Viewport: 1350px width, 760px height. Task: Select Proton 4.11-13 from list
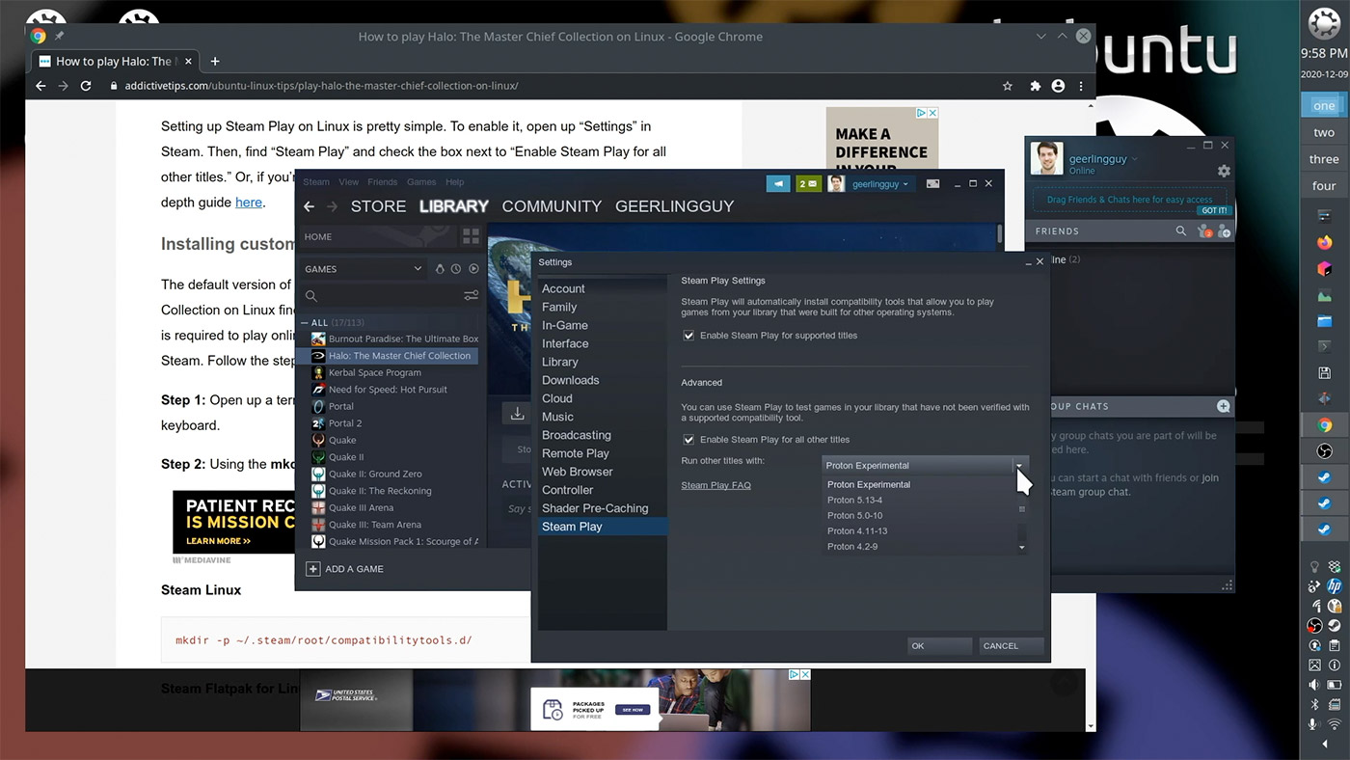click(857, 531)
